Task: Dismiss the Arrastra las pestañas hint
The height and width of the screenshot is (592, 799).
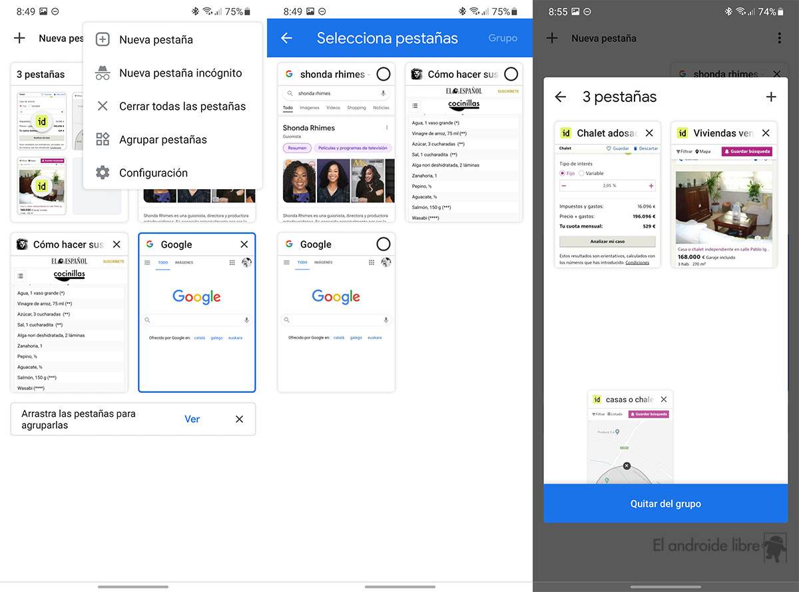Action: point(240,419)
